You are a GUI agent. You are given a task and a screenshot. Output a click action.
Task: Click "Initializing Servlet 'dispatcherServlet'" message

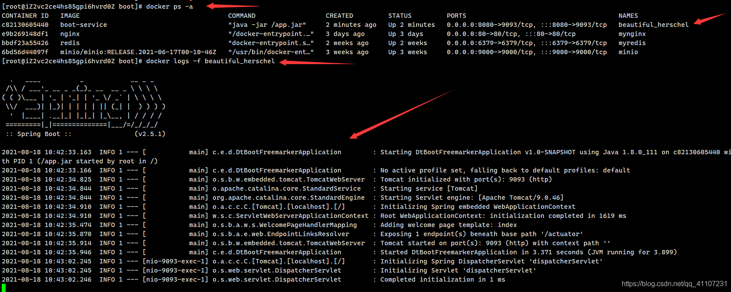[459, 270]
